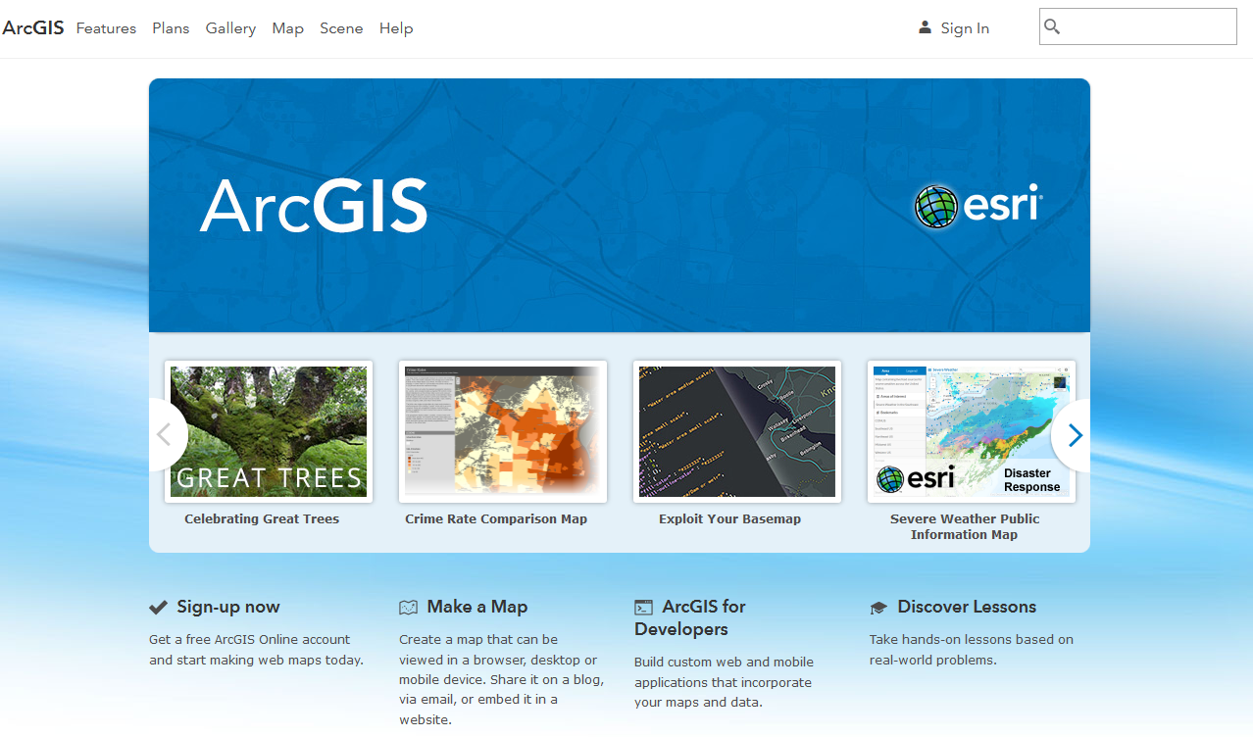
Task: Click the ArcGIS home logo text
Action: (33, 28)
